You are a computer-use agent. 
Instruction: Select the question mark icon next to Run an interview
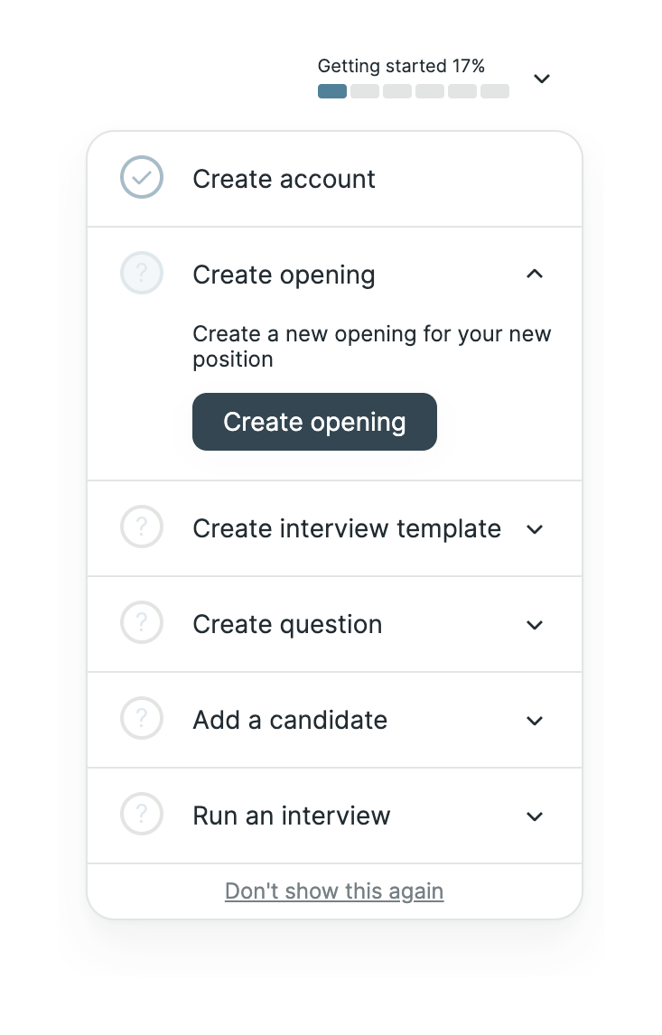pos(142,814)
